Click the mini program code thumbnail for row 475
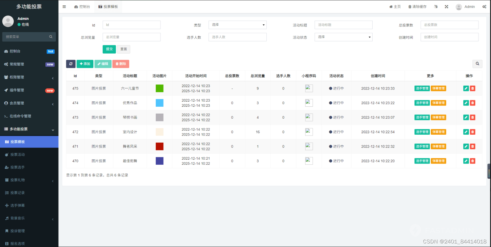This screenshot has height=247, width=491. [x=309, y=88]
